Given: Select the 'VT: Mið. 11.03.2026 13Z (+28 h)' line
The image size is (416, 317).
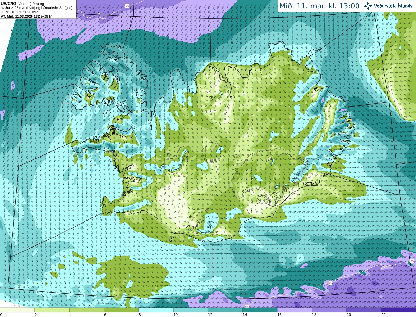Looking at the screenshot, I should coord(26,16).
